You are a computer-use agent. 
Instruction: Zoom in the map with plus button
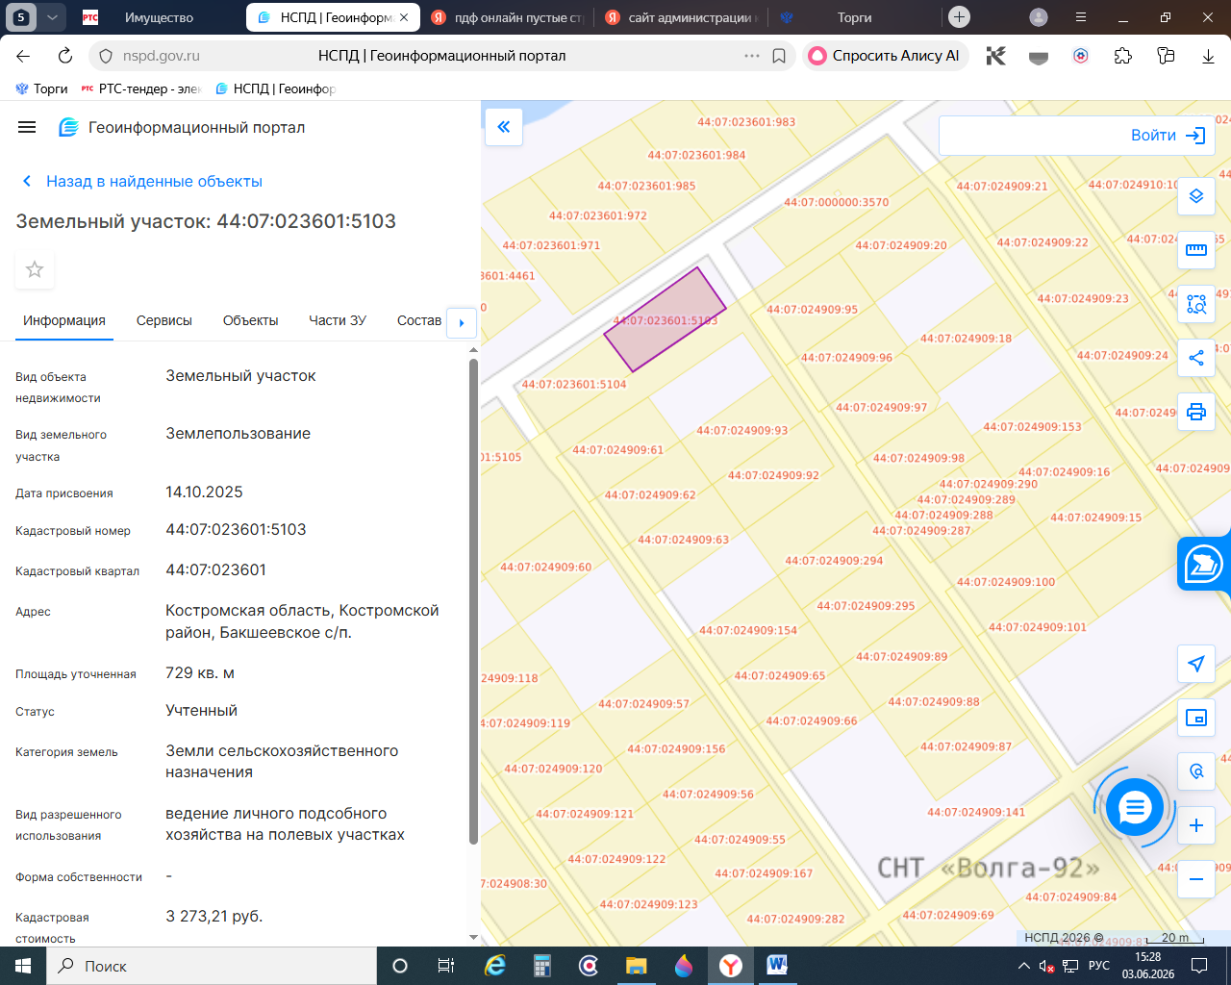coord(1196,825)
